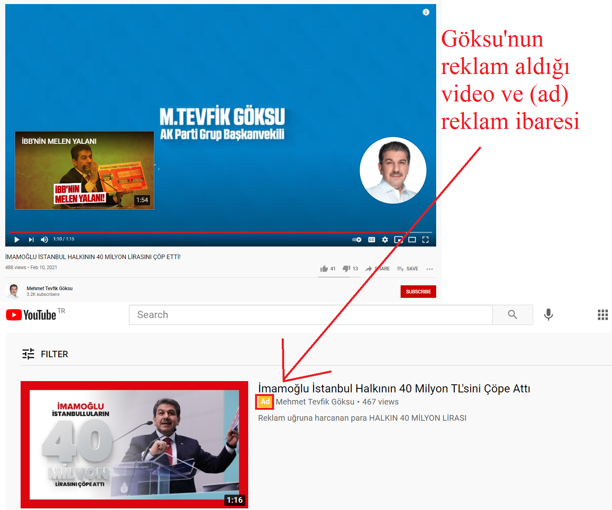Save the video to a playlist
The image size is (612, 510).
[x=407, y=269]
